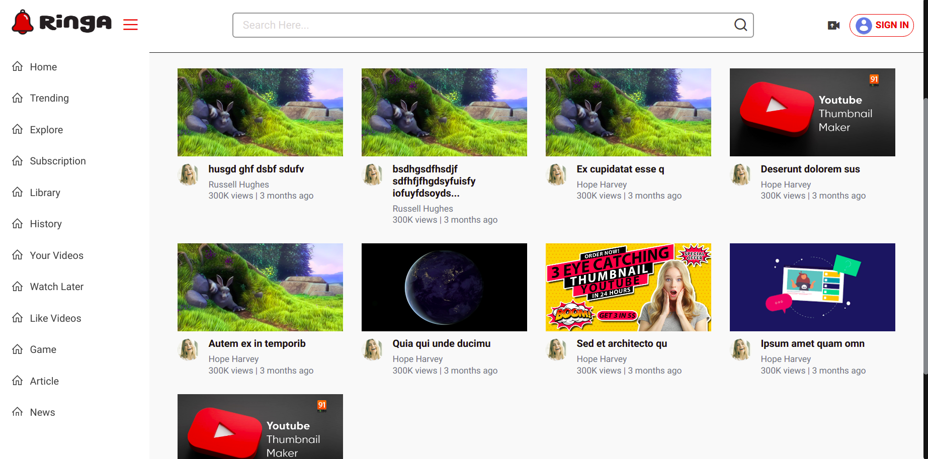Click the search magnifier icon

pyautogui.click(x=740, y=25)
